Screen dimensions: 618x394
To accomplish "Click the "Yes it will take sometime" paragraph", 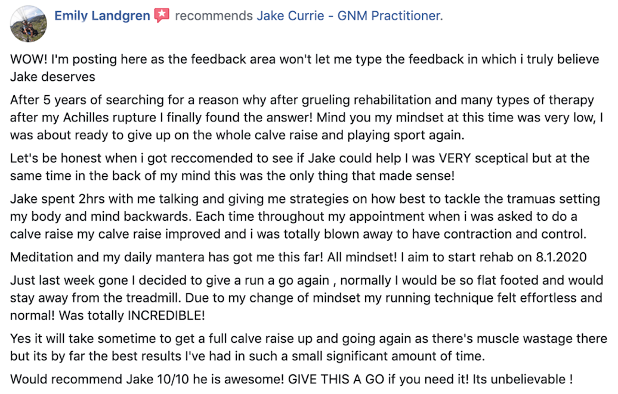I will click(308, 347).
